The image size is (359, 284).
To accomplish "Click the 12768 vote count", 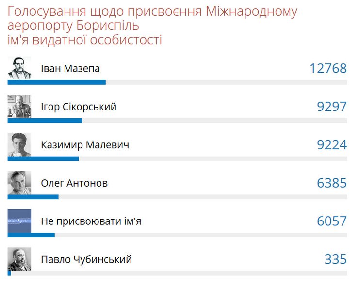I will click(328, 69).
